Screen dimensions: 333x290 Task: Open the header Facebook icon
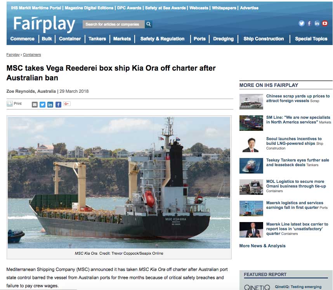[309, 23]
